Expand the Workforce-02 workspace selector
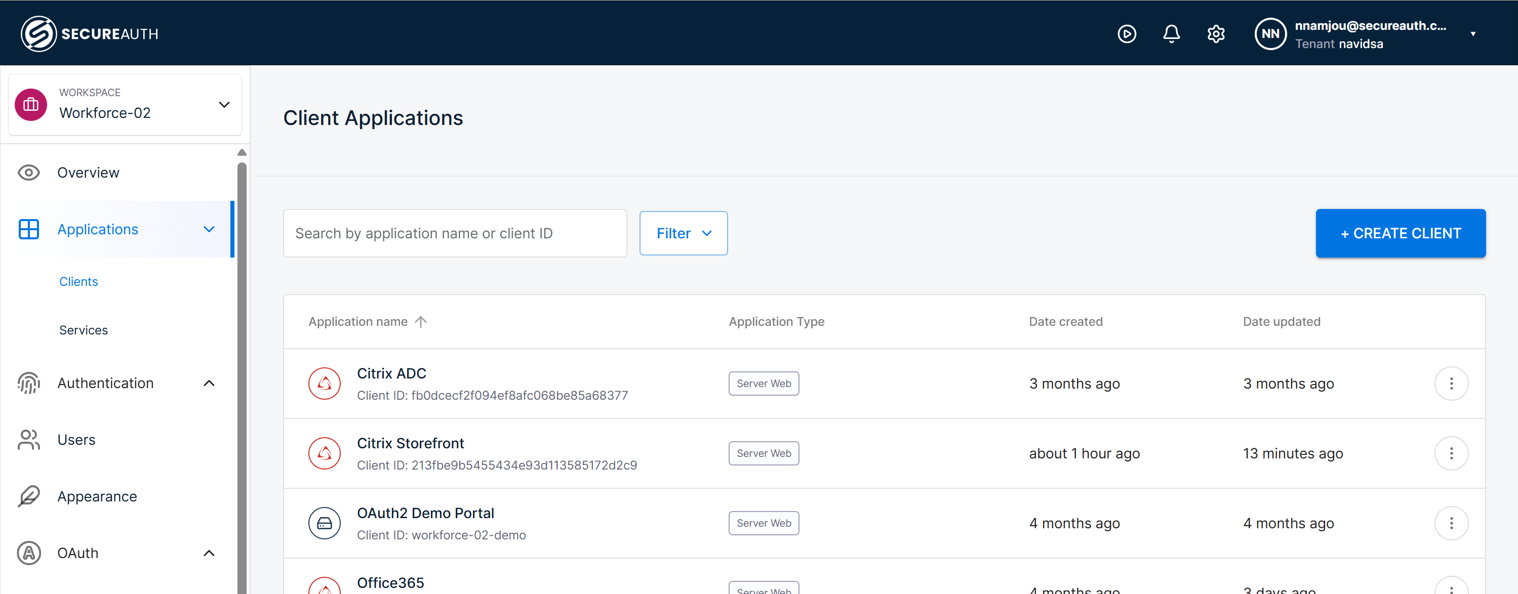 point(125,105)
